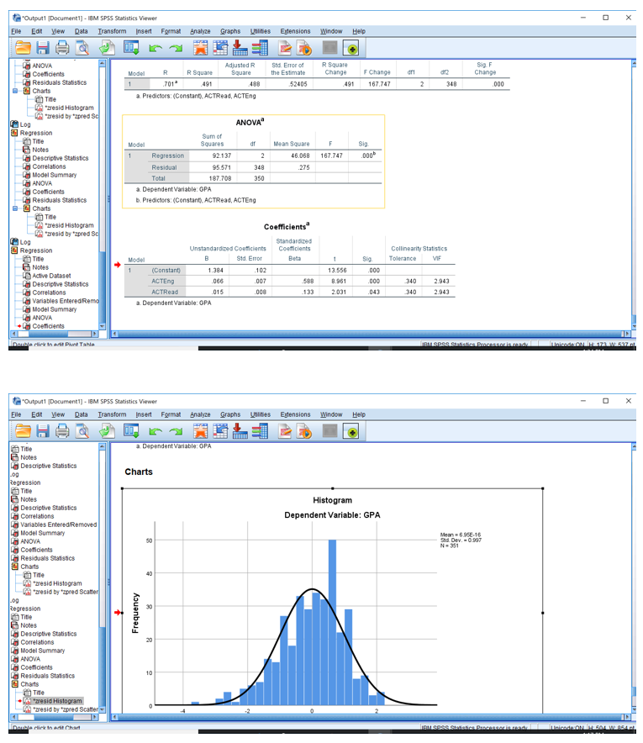Select highlighted *zresid Histogram outline item
643x743 pixels.
click(57, 701)
